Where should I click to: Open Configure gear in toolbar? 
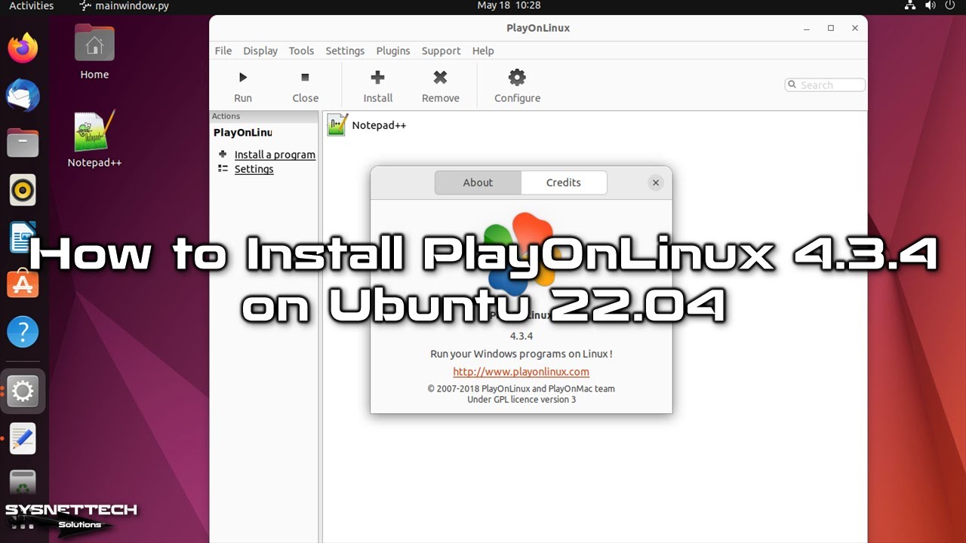pyautogui.click(x=517, y=77)
